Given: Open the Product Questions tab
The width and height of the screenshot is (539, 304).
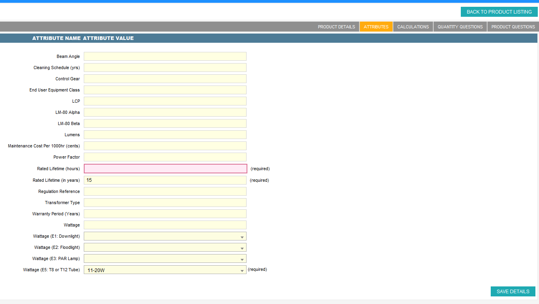Looking at the screenshot, I should [513, 27].
